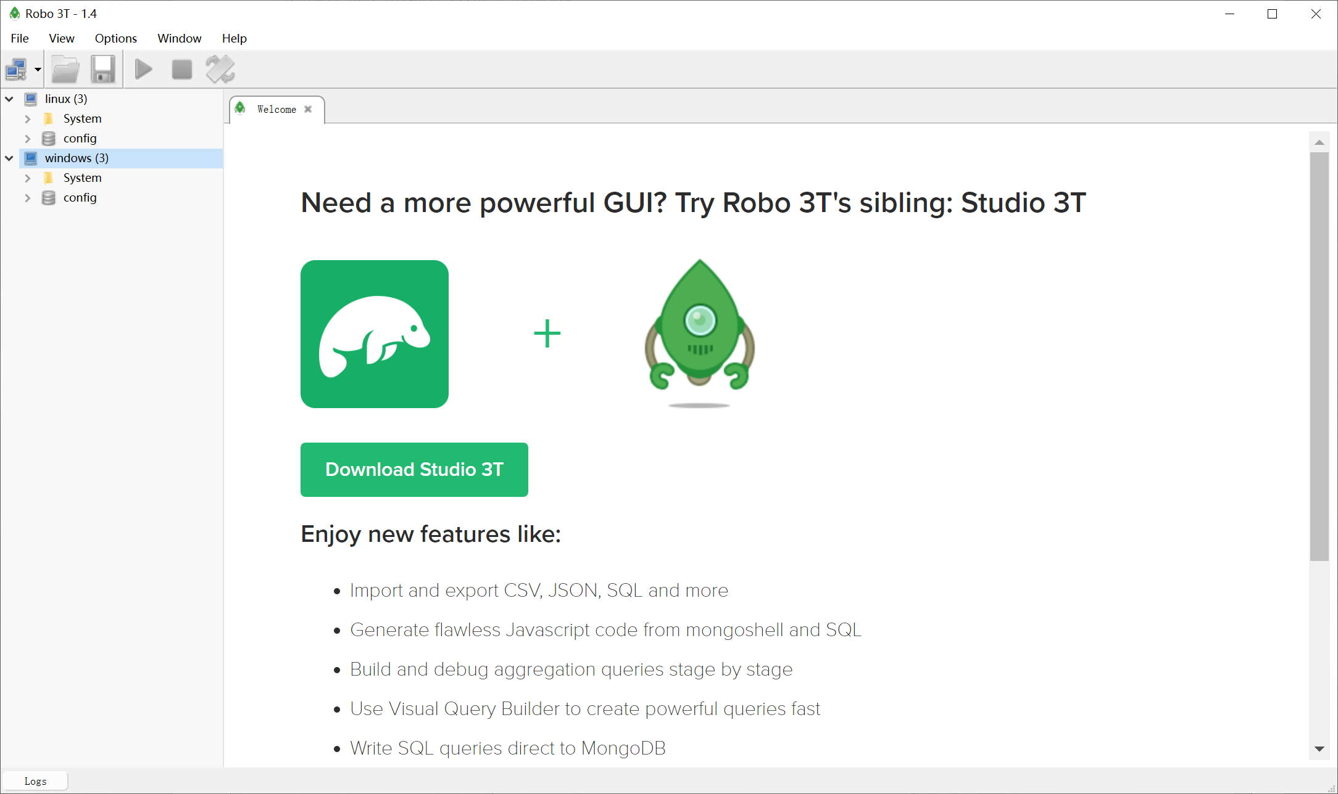This screenshot has width=1338, height=794.
Task: Select 'windows (3)' tree label
Action: pyautogui.click(x=77, y=158)
